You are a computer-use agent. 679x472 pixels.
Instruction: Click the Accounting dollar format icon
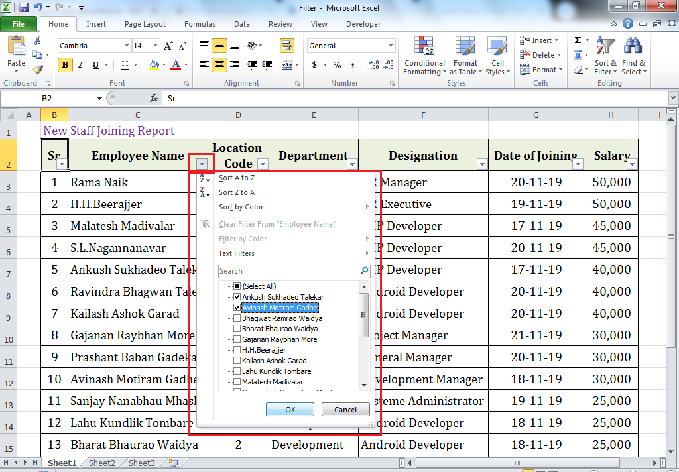(314, 65)
